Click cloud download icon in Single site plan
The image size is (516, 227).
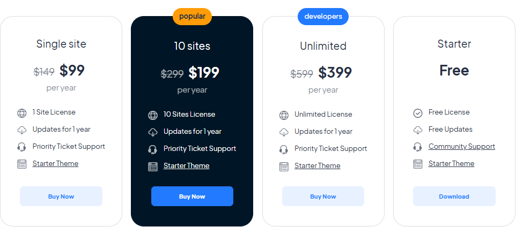(21, 131)
